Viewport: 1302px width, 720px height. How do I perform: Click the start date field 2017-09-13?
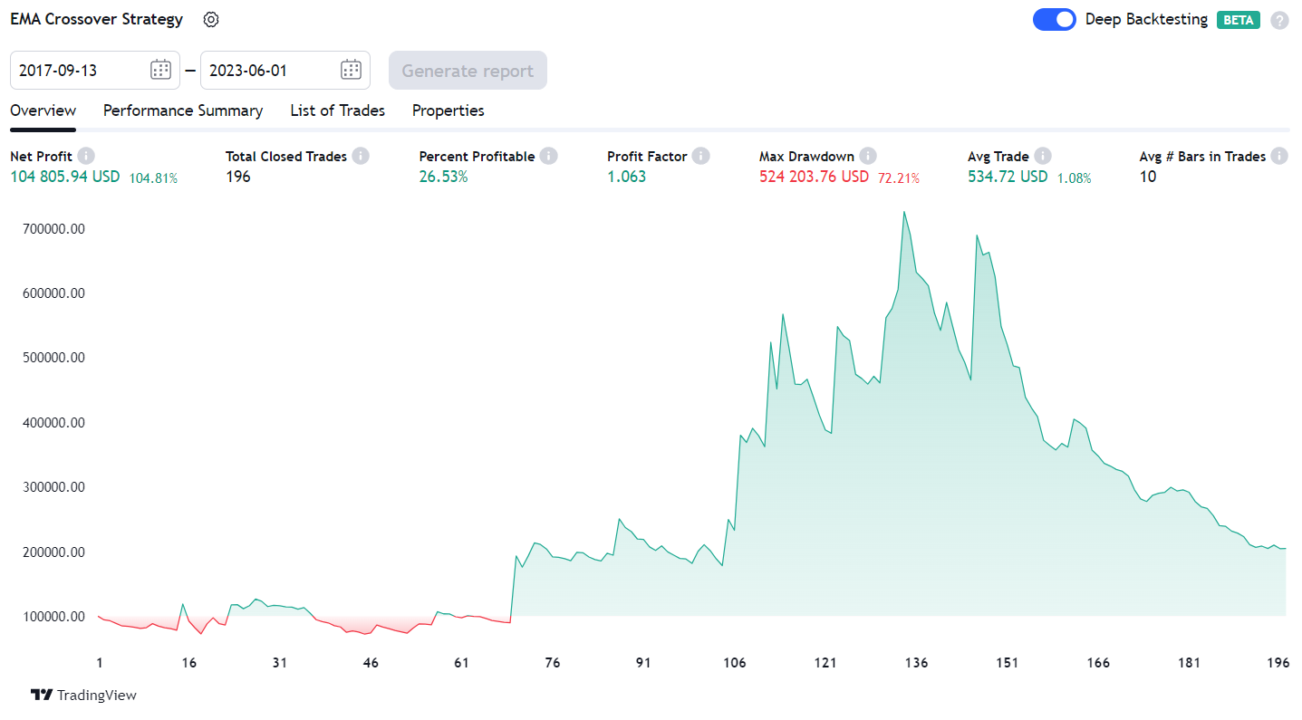coord(77,70)
